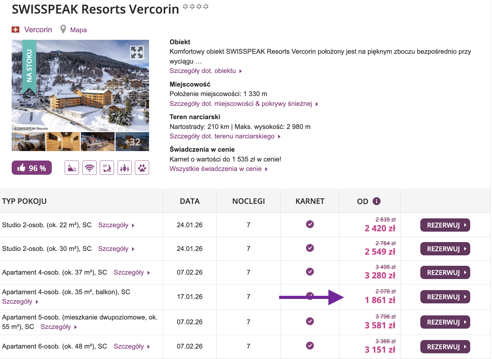Click the map pin icon next to Mapa
Image resolution: width=492 pixels, height=359 pixels.
(x=63, y=29)
